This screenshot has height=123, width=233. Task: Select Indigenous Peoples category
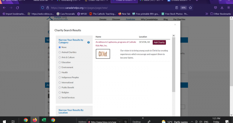click(x=60, y=77)
